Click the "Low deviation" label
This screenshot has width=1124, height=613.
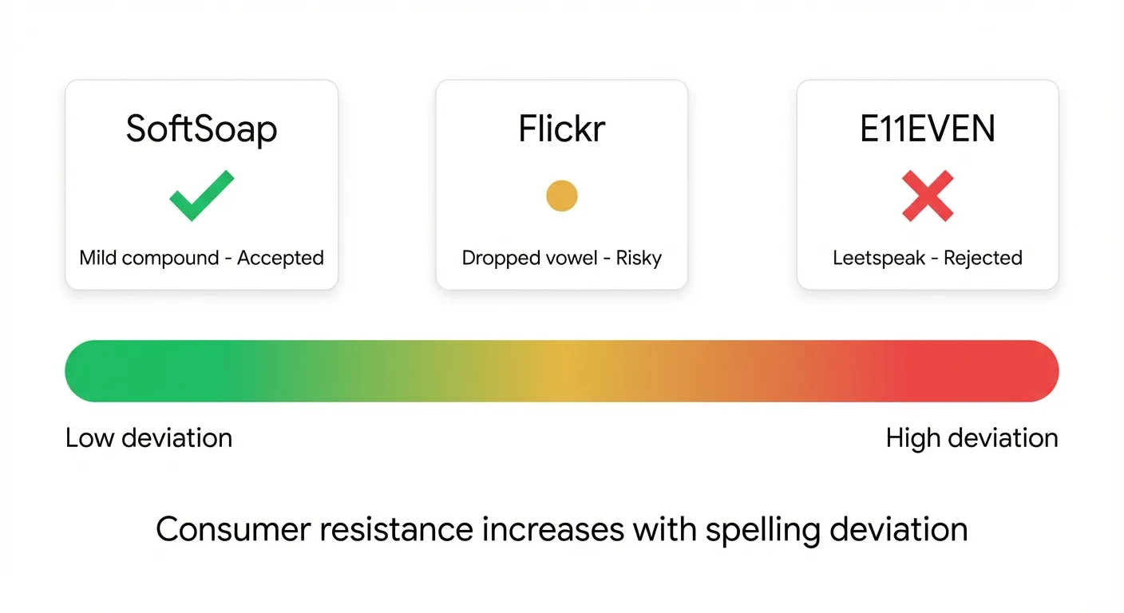point(149,438)
